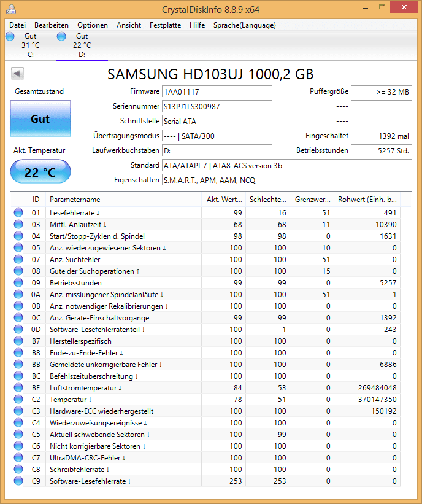Open the Optionen menu
Screen dimensions: 422x504
[93, 25]
